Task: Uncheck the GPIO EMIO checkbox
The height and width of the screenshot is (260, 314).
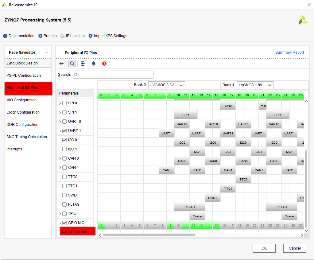Action: [x=64, y=232]
